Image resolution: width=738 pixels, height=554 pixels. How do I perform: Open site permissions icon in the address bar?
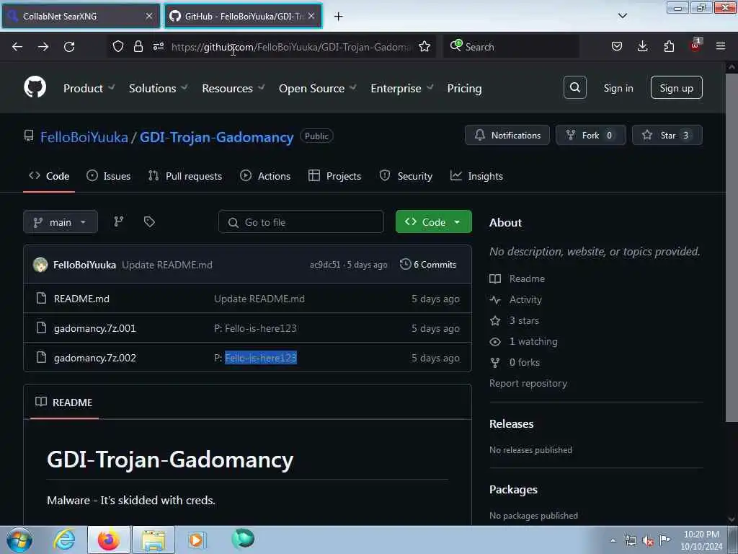(x=159, y=47)
